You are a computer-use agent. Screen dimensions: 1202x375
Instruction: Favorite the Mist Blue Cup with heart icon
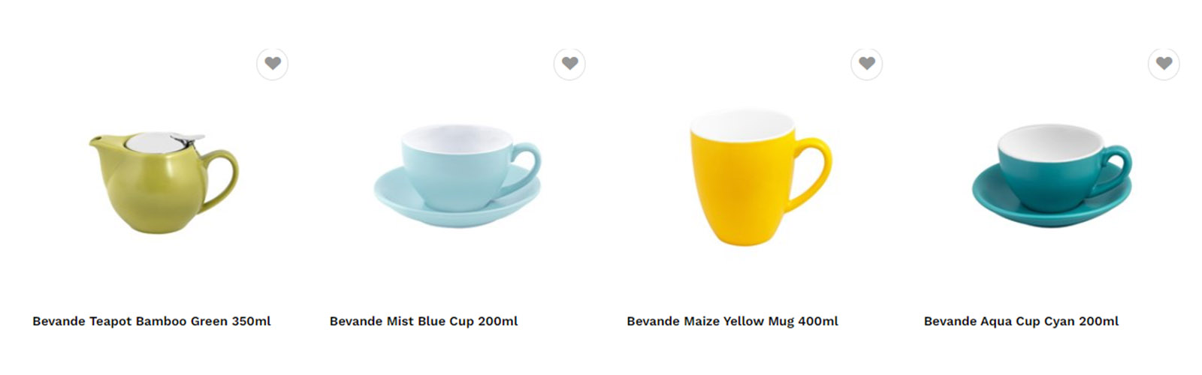(569, 64)
